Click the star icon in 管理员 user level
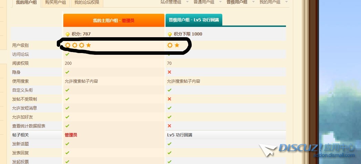Image resolution: width=361 pixels, height=164 pixels. tap(88, 45)
